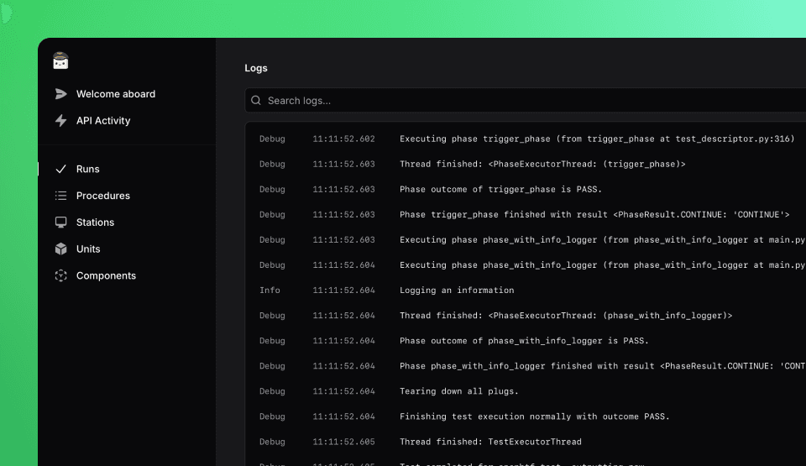Click the magnifier icon in search bar

[256, 100]
